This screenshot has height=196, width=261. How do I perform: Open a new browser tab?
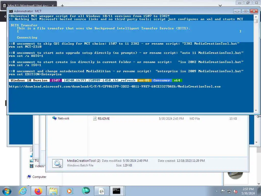pyautogui.click(x=62, y=6)
